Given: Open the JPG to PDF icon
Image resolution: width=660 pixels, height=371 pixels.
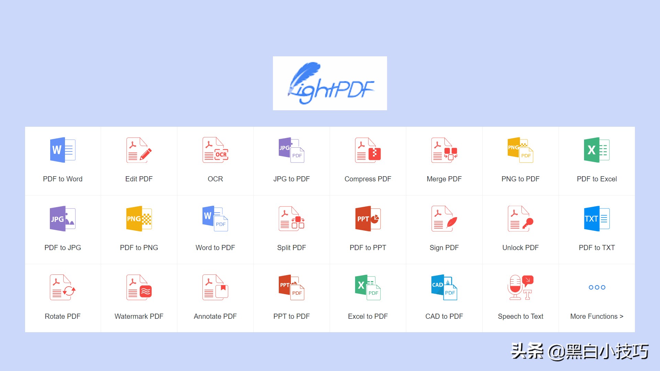Looking at the screenshot, I should [x=291, y=150].
